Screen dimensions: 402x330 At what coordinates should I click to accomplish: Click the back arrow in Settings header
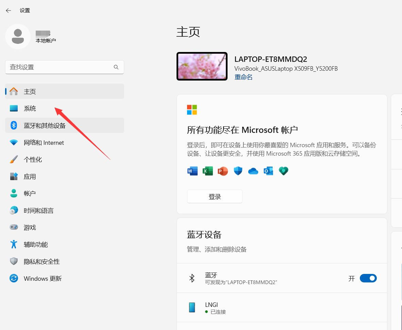[x=9, y=11]
